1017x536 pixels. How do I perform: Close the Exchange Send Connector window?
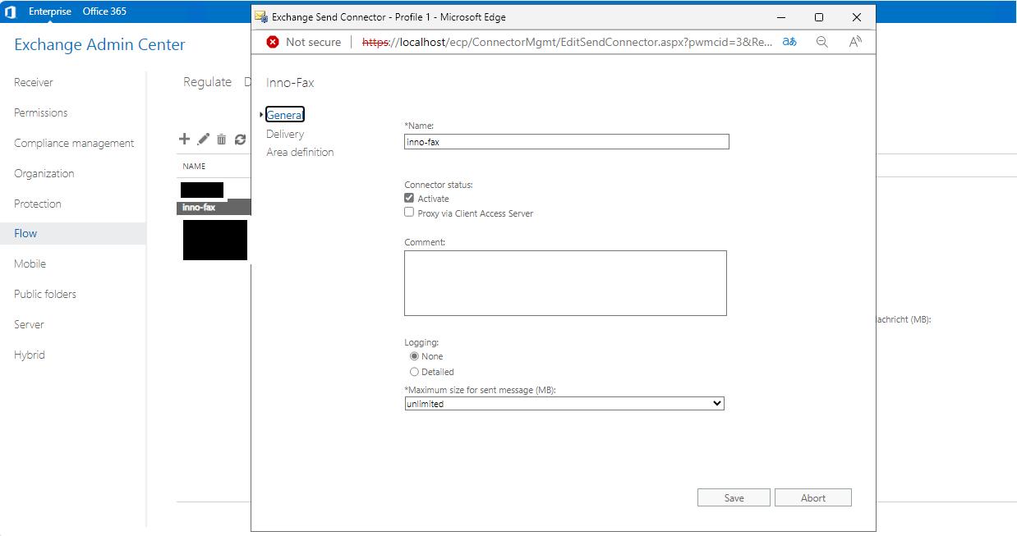(x=857, y=17)
